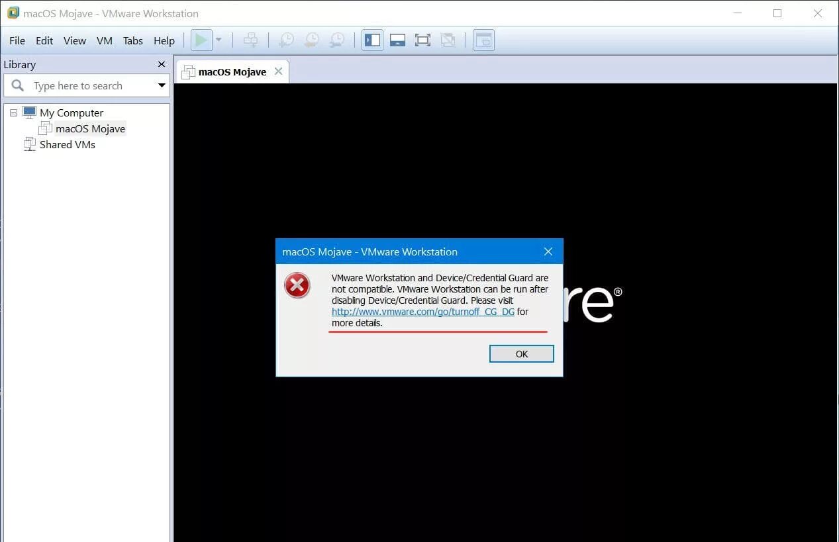Open the File menu
839x542 pixels.
pos(17,40)
